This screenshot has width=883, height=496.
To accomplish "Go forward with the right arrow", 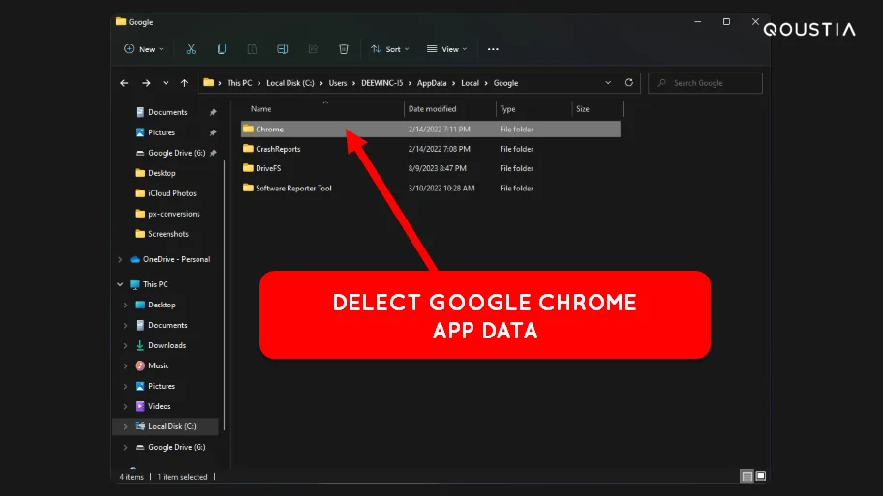I will pyautogui.click(x=146, y=83).
